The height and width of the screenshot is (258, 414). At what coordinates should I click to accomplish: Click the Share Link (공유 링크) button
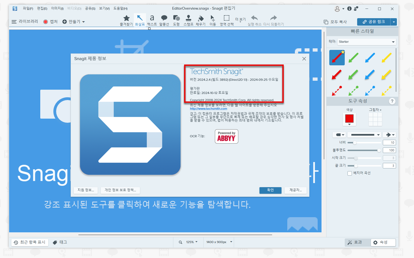pos(374,22)
